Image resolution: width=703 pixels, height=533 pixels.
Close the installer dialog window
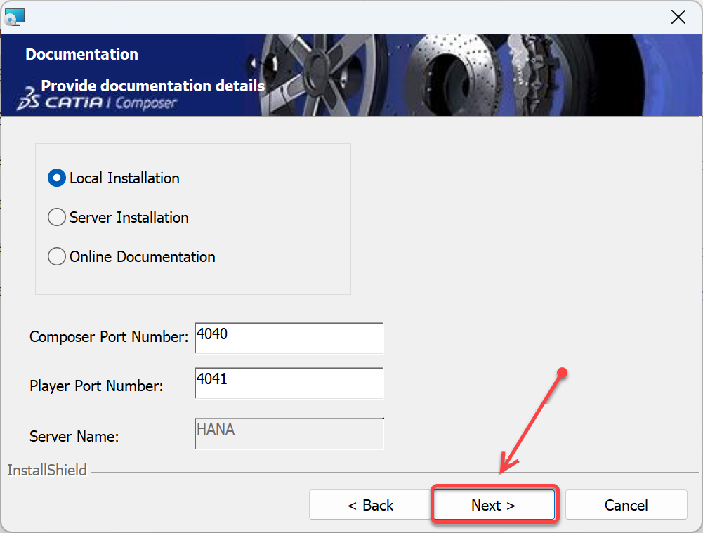tap(678, 18)
